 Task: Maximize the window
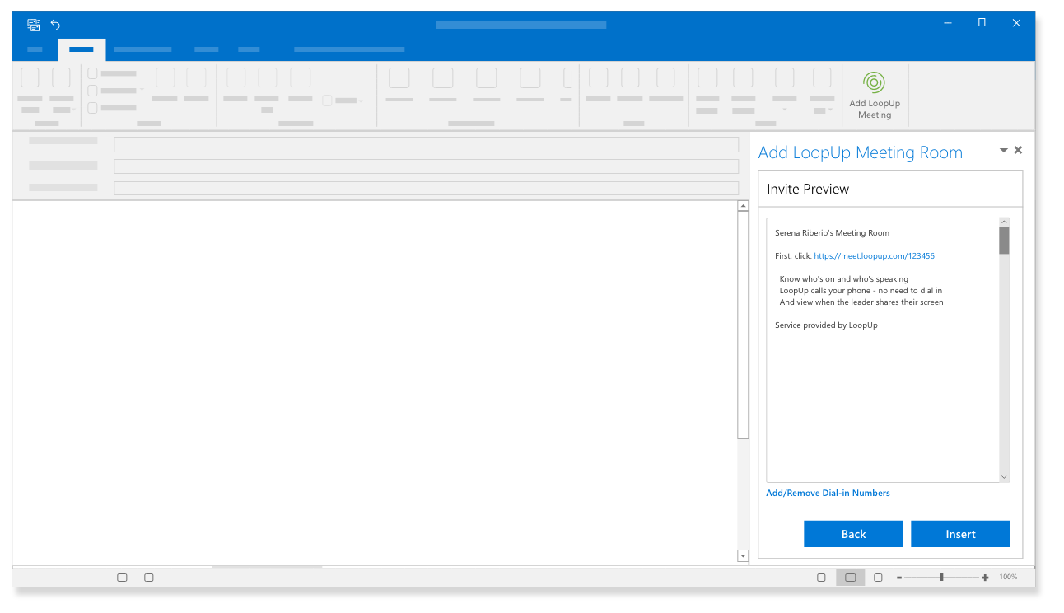coord(982,23)
